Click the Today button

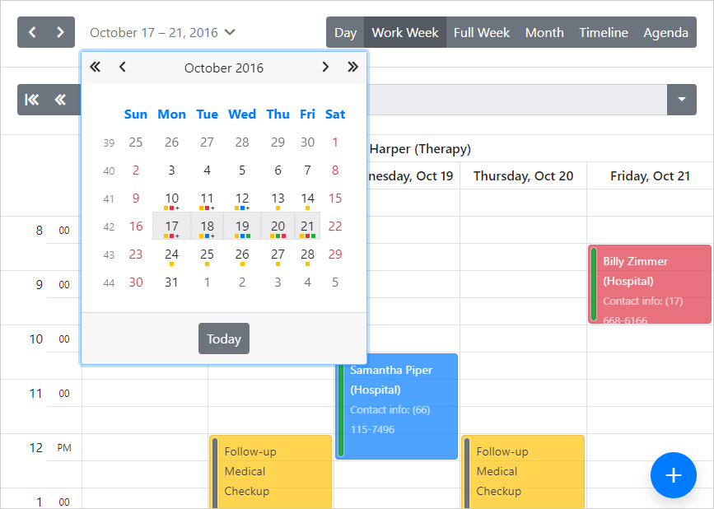(223, 339)
